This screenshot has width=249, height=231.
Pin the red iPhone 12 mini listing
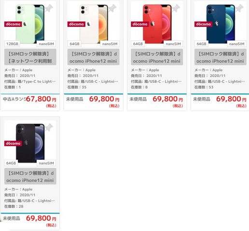tap(176, 8)
